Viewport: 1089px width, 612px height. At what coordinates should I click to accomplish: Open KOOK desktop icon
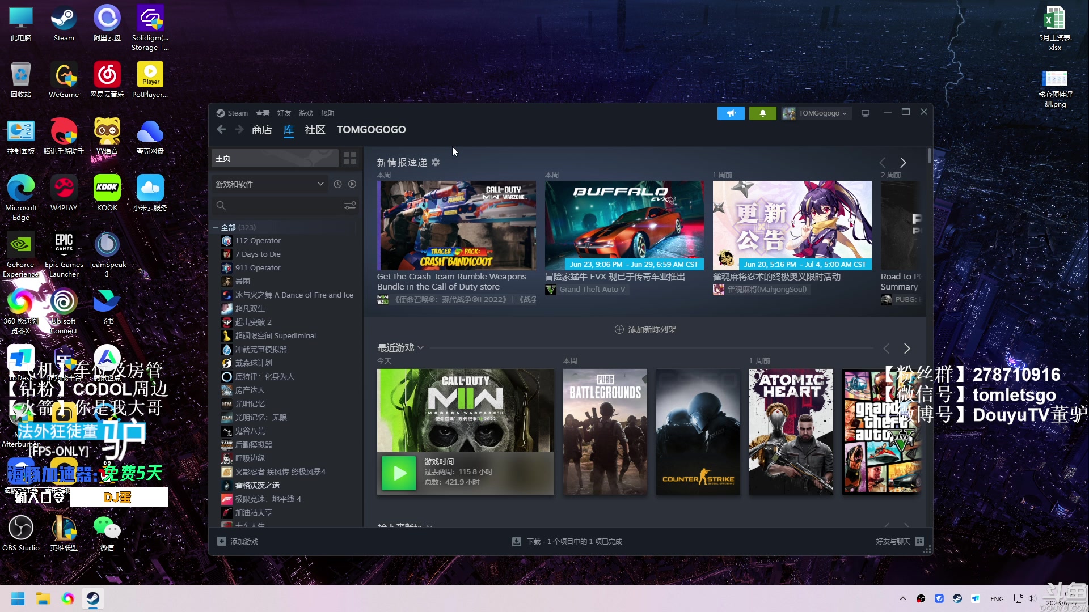click(107, 193)
